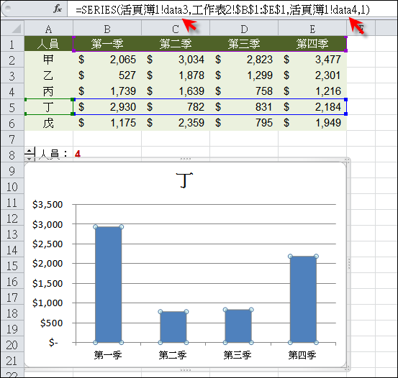
Task: Click the chart's top edge resize handle
Action: (185, 159)
